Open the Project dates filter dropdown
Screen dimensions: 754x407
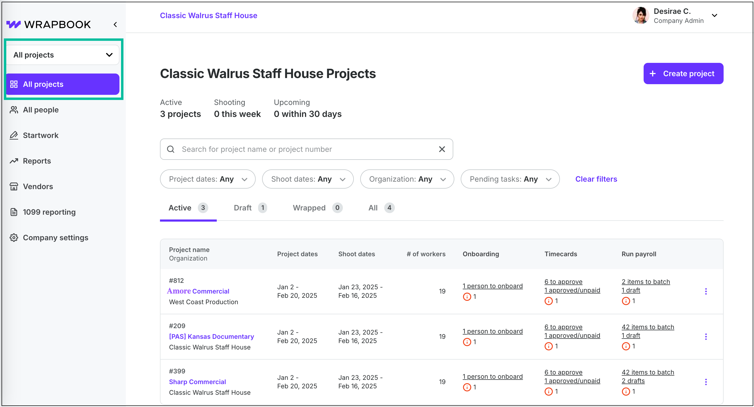coord(207,179)
